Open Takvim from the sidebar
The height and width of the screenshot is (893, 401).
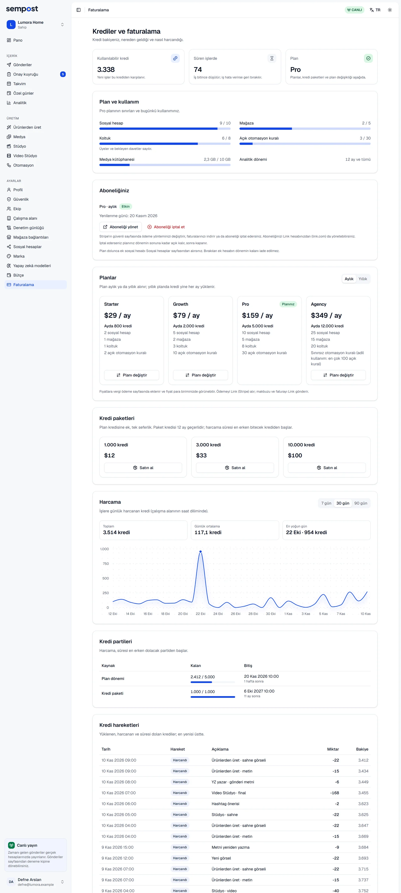(x=36, y=84)
